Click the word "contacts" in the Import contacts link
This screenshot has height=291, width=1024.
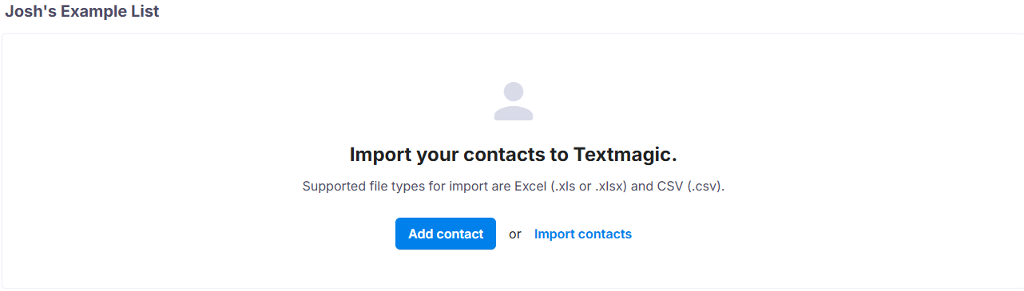click(x=605, y=234)
